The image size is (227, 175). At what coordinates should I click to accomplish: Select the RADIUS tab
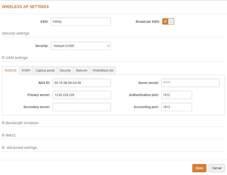click(11, 70)
